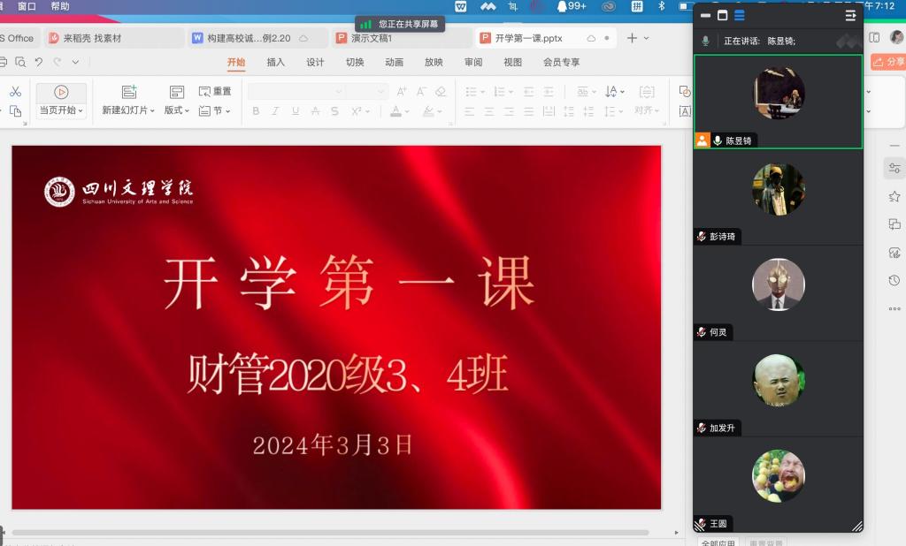Open the Section (节) dropdown

[215, 110]
